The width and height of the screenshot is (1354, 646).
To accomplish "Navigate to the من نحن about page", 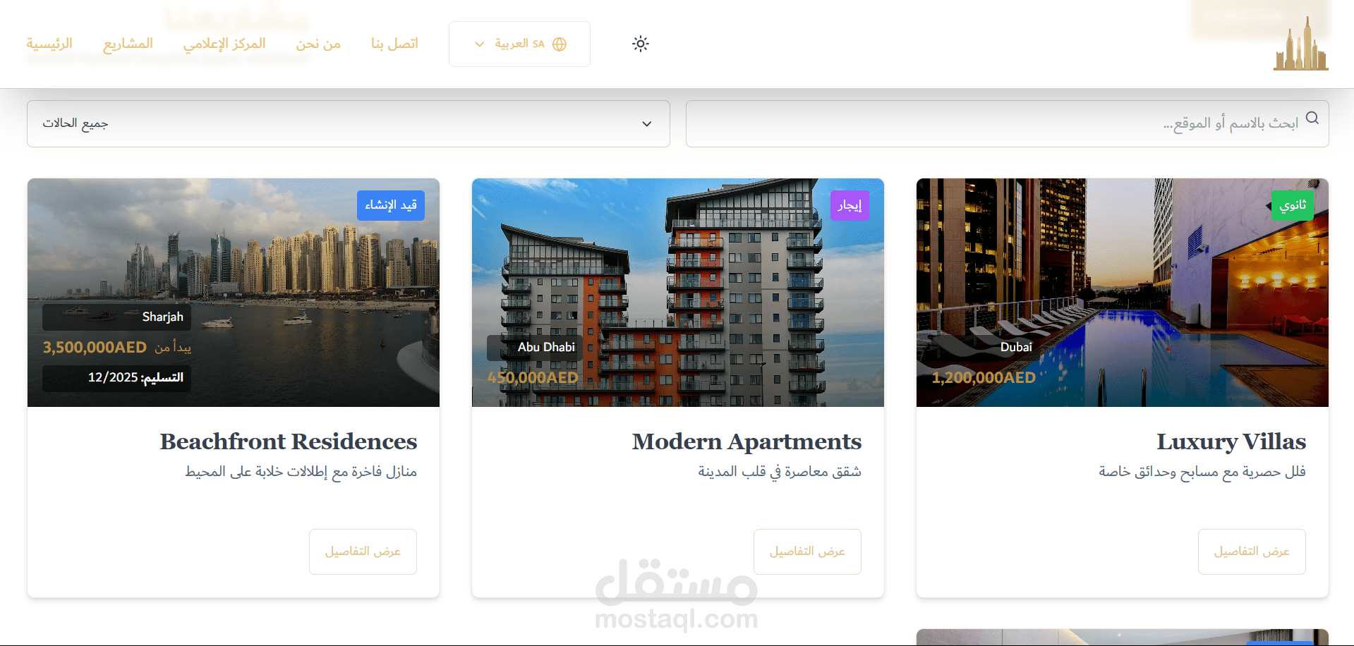I will (x=318, y=44).
